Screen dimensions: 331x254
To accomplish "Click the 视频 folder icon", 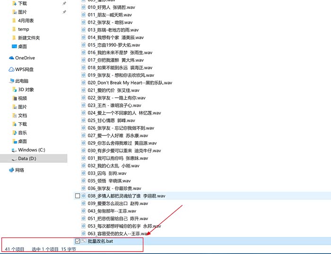I will (x=15, y=98).
